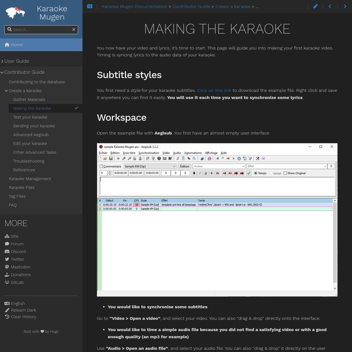Follow the 'Click on this link' hyperlink
Image resolution: width=352 pixels, height=352 pixels.
pos(214,90)
